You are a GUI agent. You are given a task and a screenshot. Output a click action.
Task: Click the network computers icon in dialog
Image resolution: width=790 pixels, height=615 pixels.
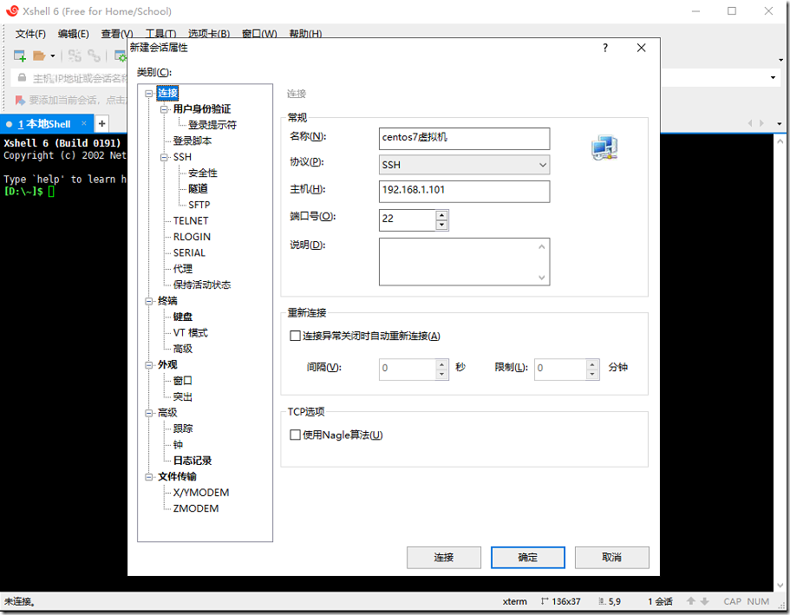[604, 147]
